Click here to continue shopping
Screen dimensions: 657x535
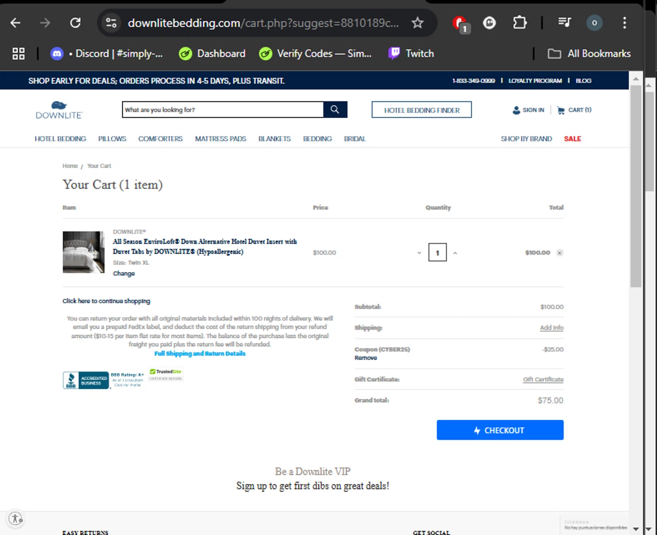[106, 301]
